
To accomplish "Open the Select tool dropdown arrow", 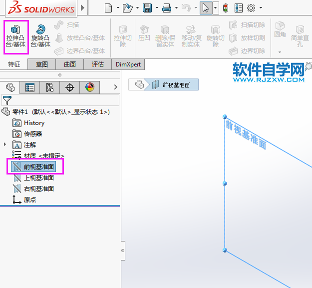I will tap(216, 8).
